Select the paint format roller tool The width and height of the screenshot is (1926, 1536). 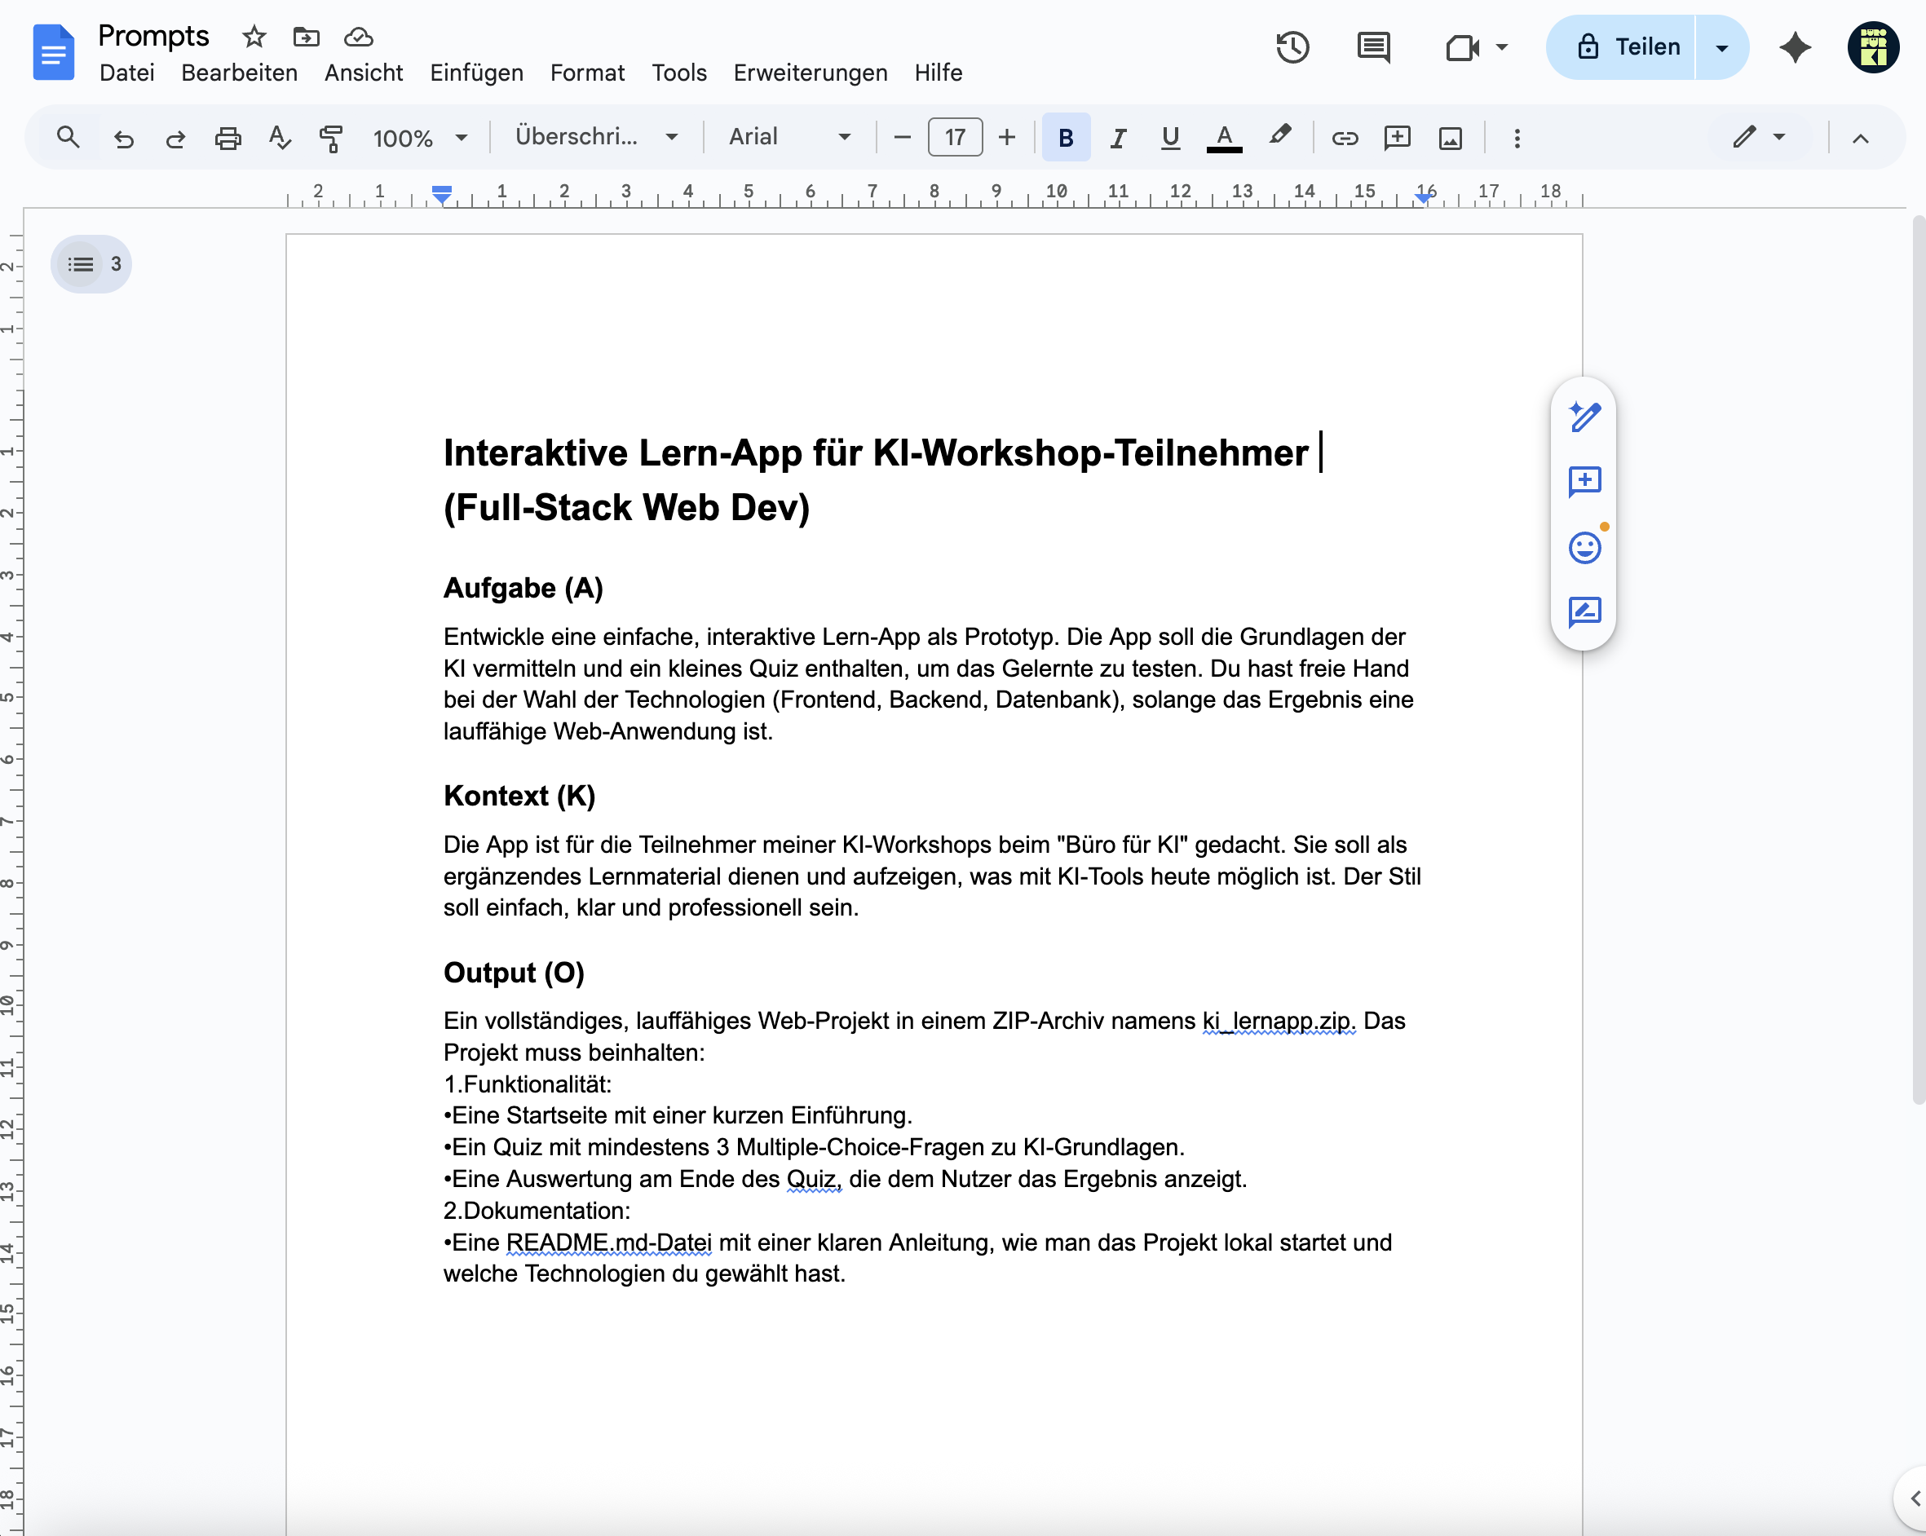tap(330, 138)
